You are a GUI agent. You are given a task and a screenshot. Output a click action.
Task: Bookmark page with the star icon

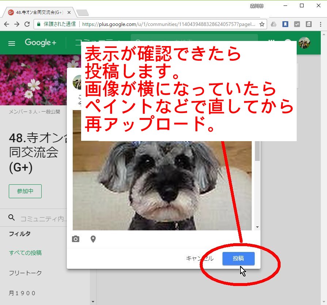coord(262,24)
